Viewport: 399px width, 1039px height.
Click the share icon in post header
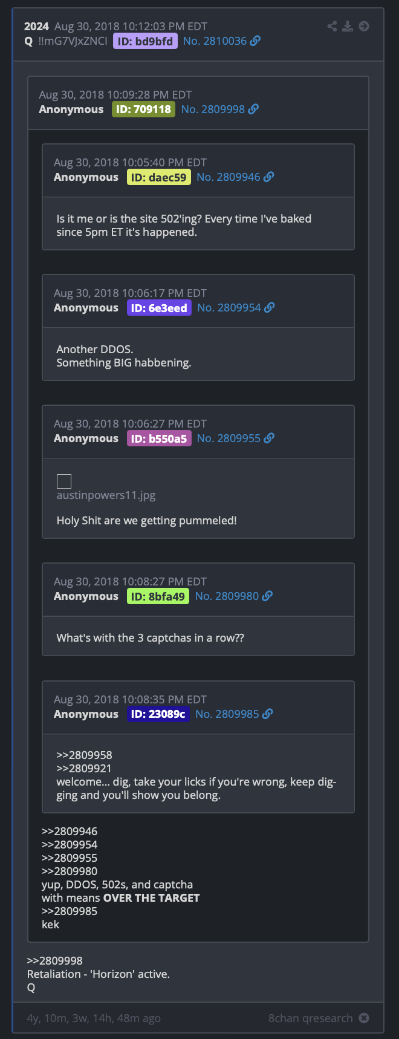(332, 26)
